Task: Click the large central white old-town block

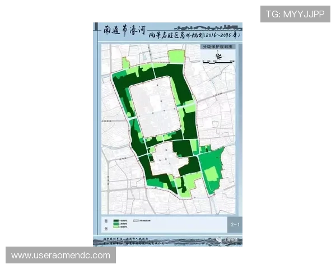Action: click(x=154, y=108)
